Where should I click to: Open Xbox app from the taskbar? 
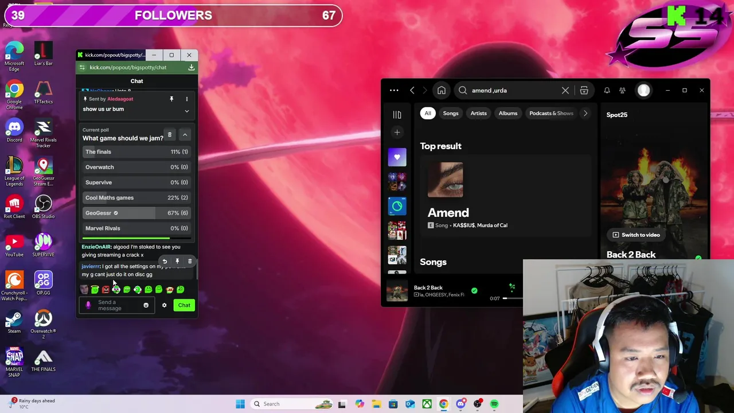click(427, 404)
